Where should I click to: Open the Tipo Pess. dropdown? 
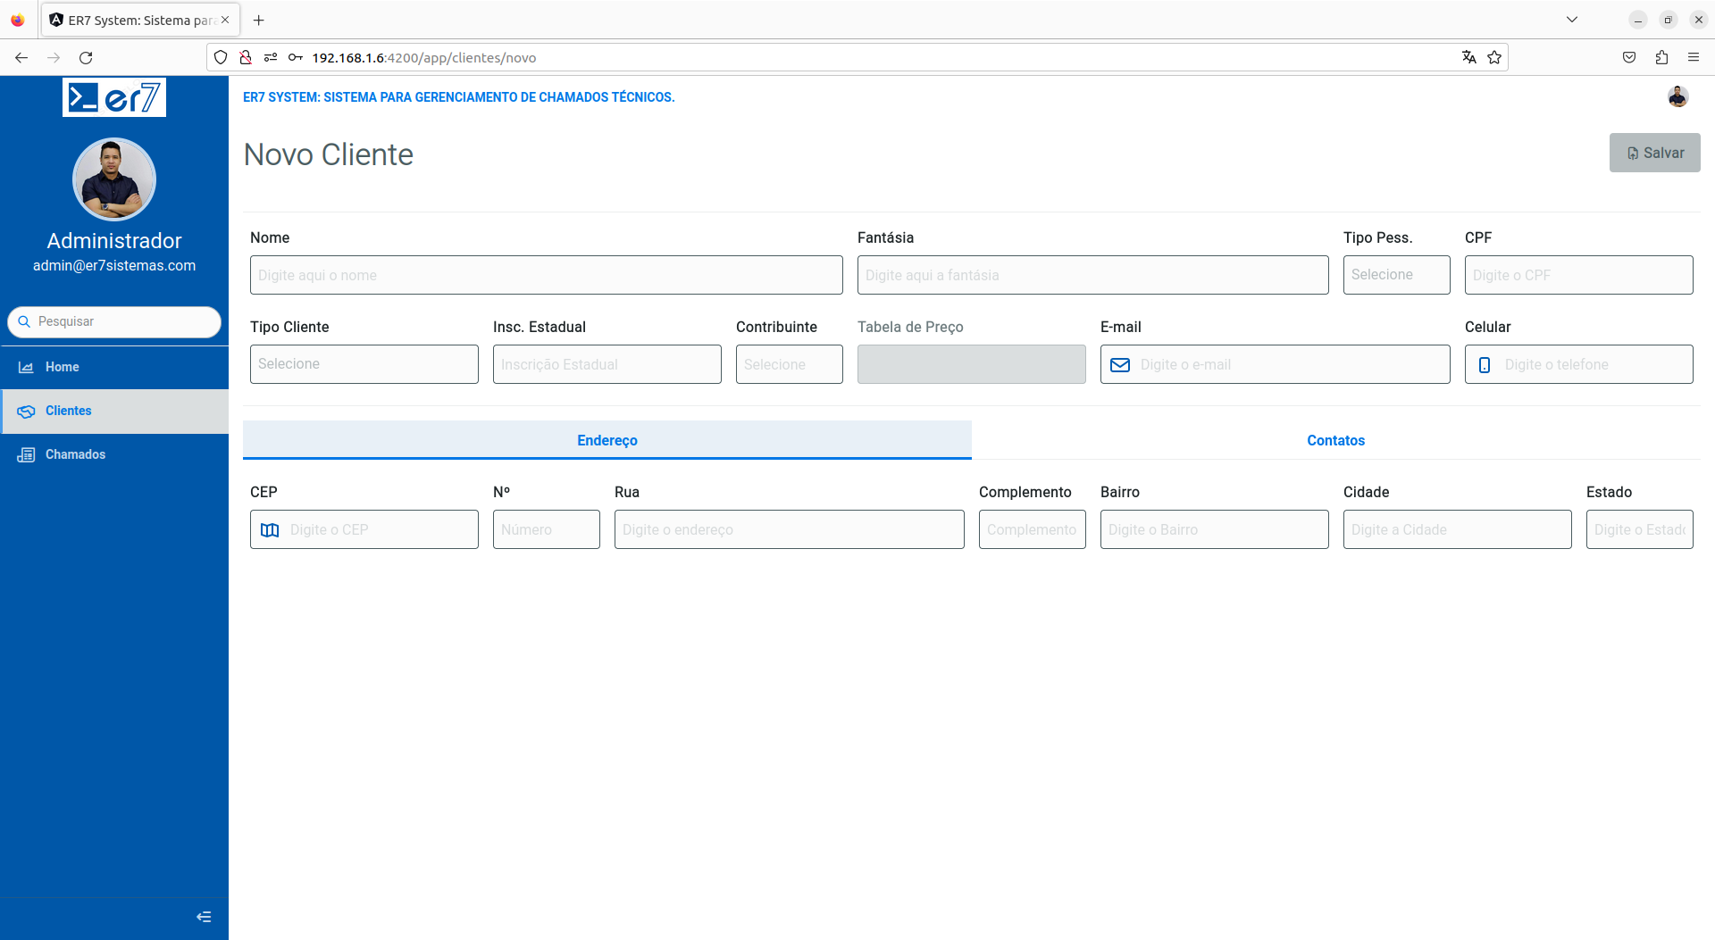click(1396, 275)
